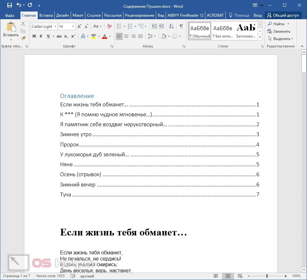307x280 pixels.
Task: Collapse the ribbon with the arrow
Action: tap(302, 46)
